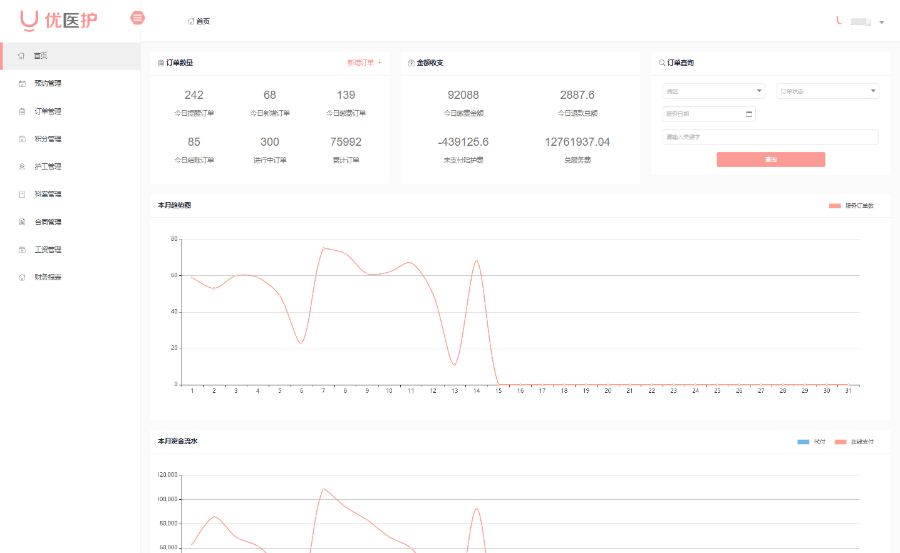Click the 金额收支 panel header icon

click(411, 63)
